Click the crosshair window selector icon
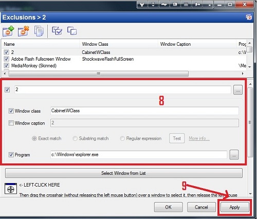Image resolution: width=257 pixels, height=219 pixels. pos(11,189)
